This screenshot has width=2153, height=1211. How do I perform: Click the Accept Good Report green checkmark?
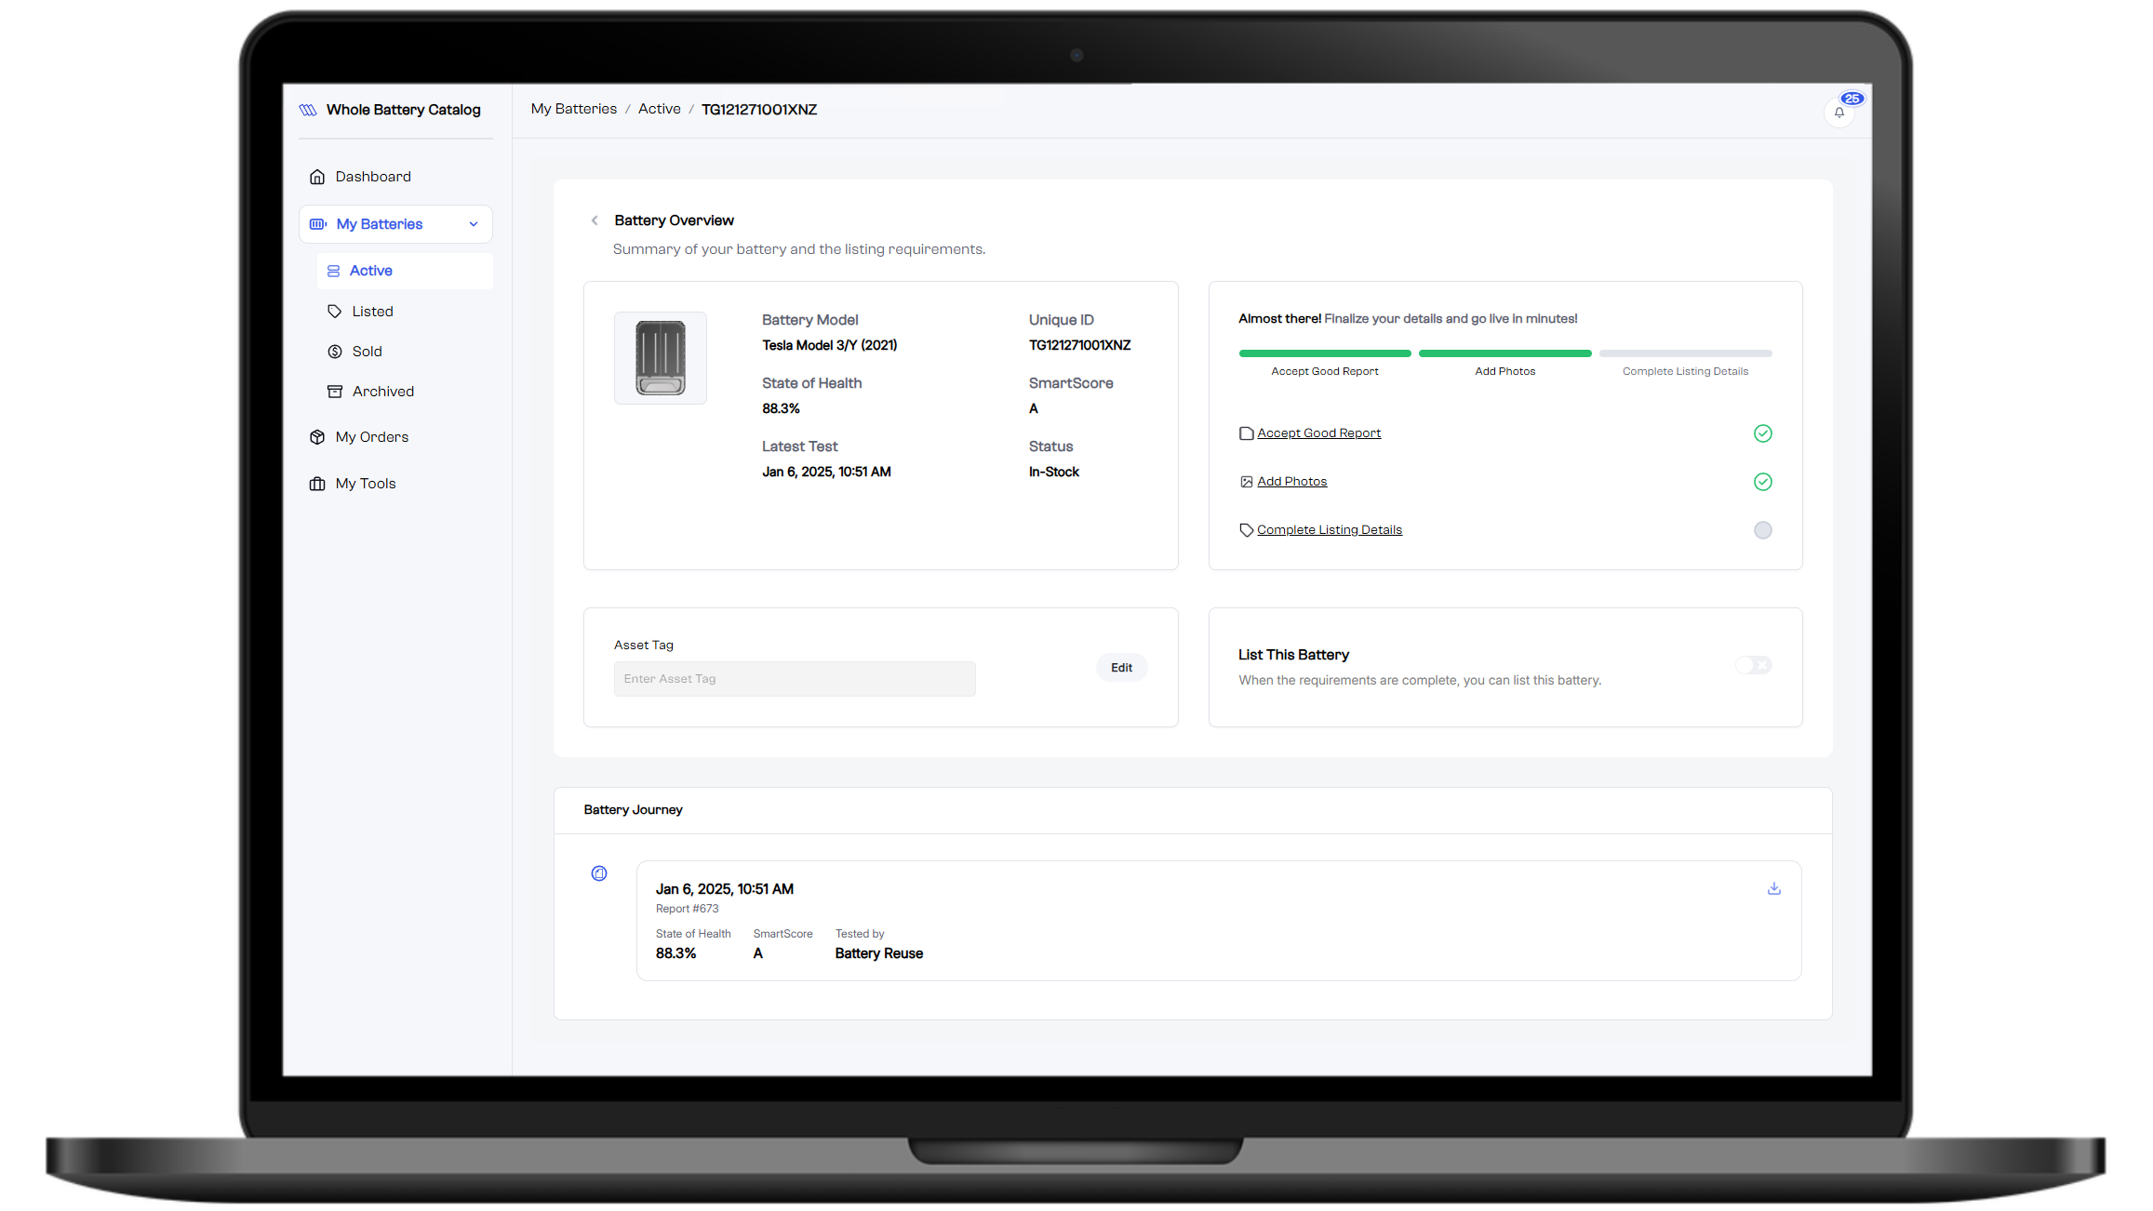pyautogui.click(x=1762, y=433)
